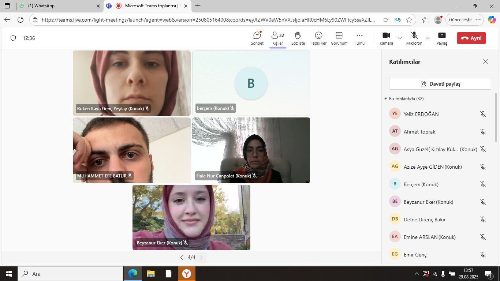
Task: Expand the microphone options dropdown arrow
Action: tap(428, 38)
